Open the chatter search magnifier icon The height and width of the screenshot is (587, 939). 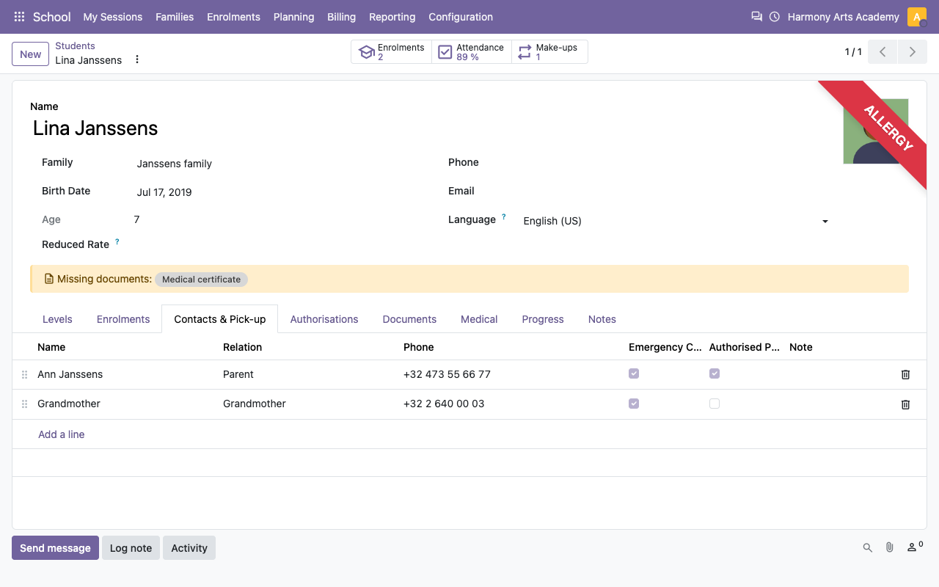(867, 547)
